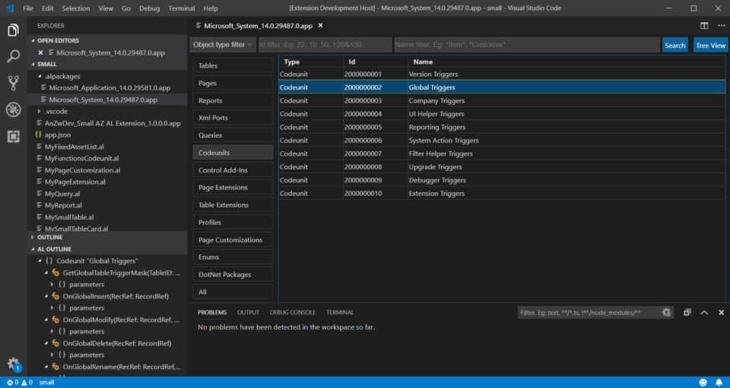Click the OnGlobalDelete method icon
This screenshot has height=388, width=730.
56,343
